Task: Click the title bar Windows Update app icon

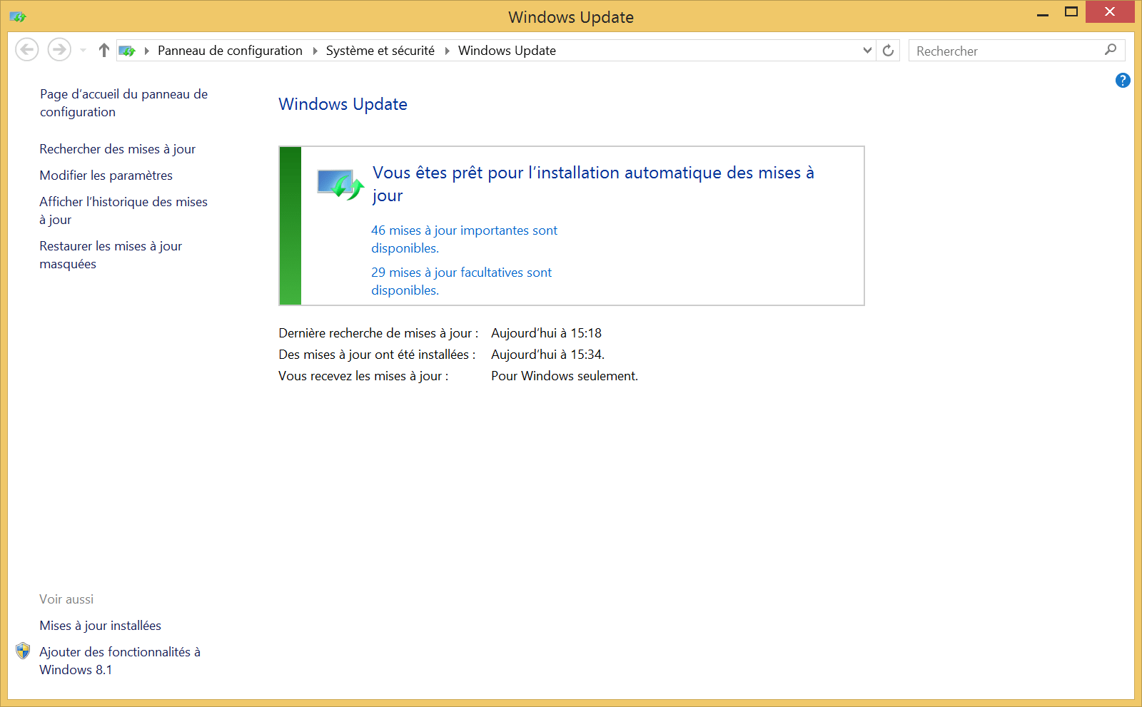Action: click(x=18, y=16)
